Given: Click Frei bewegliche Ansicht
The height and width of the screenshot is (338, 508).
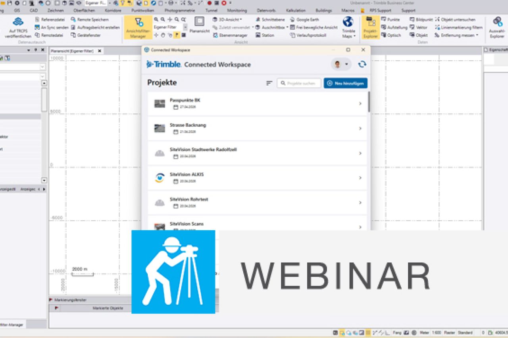Looking at the screenshot, I should [314, 27].
